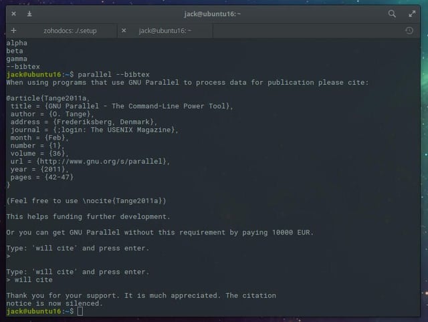428x322 pixels.
Task: Click the 'gamma' output line
Action: point(17,59)
